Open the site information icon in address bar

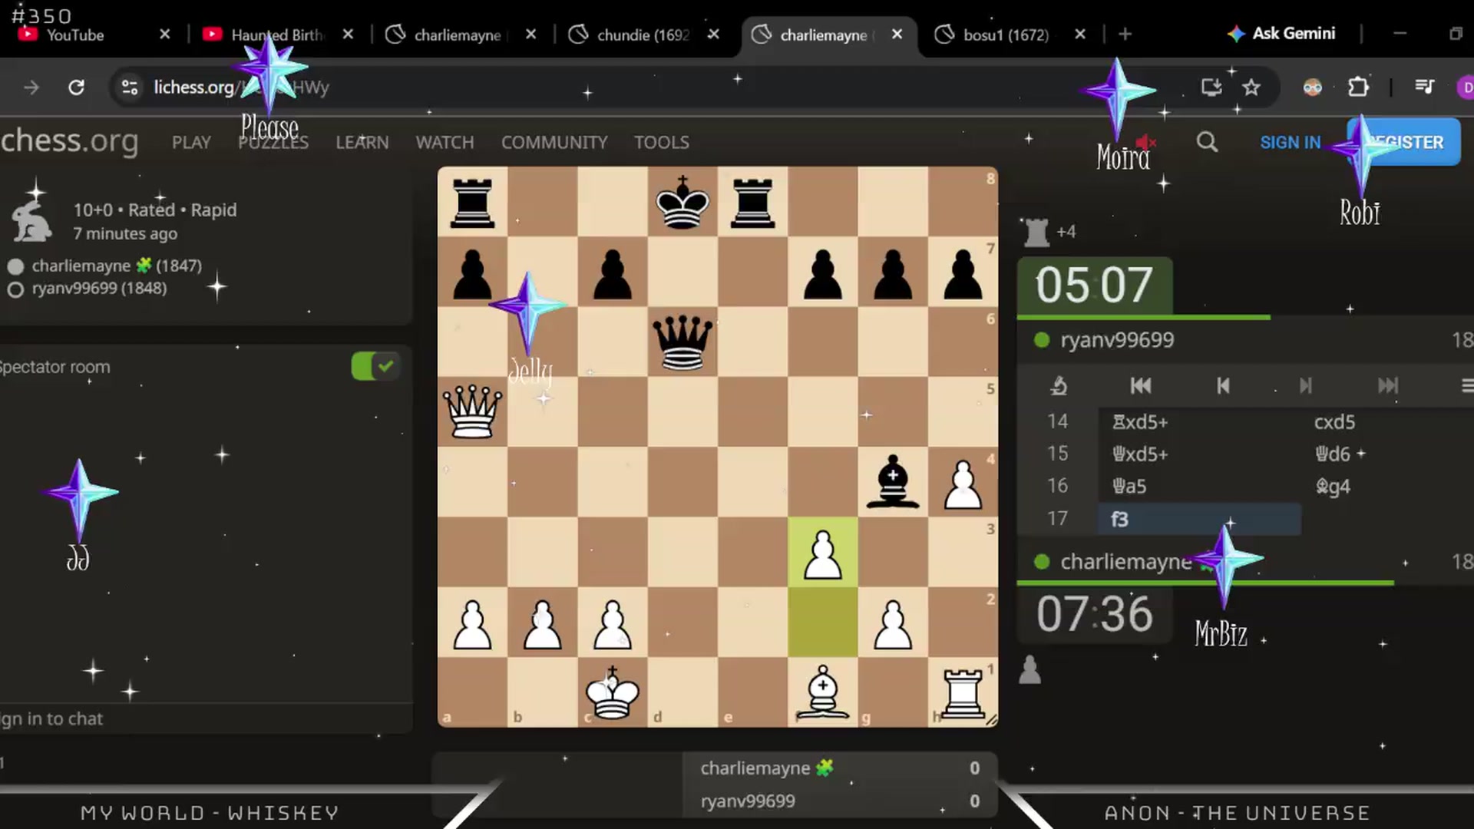click(130, 88)
